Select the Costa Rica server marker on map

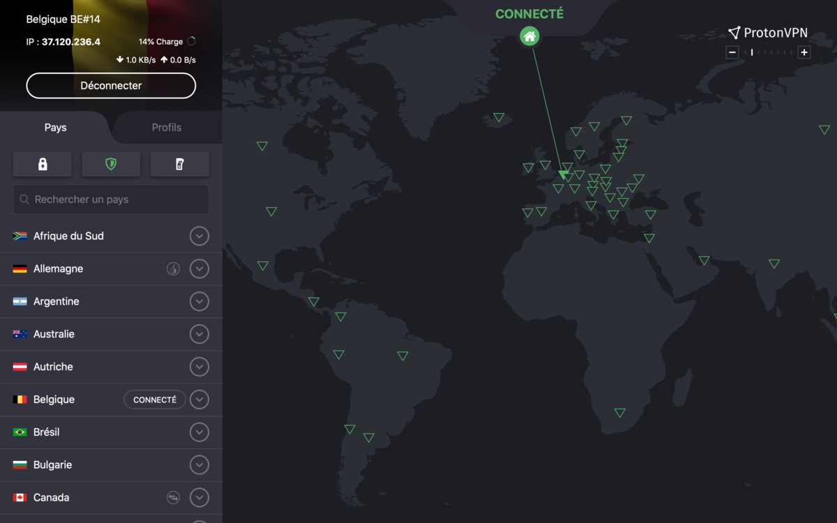tap(314, 302)
